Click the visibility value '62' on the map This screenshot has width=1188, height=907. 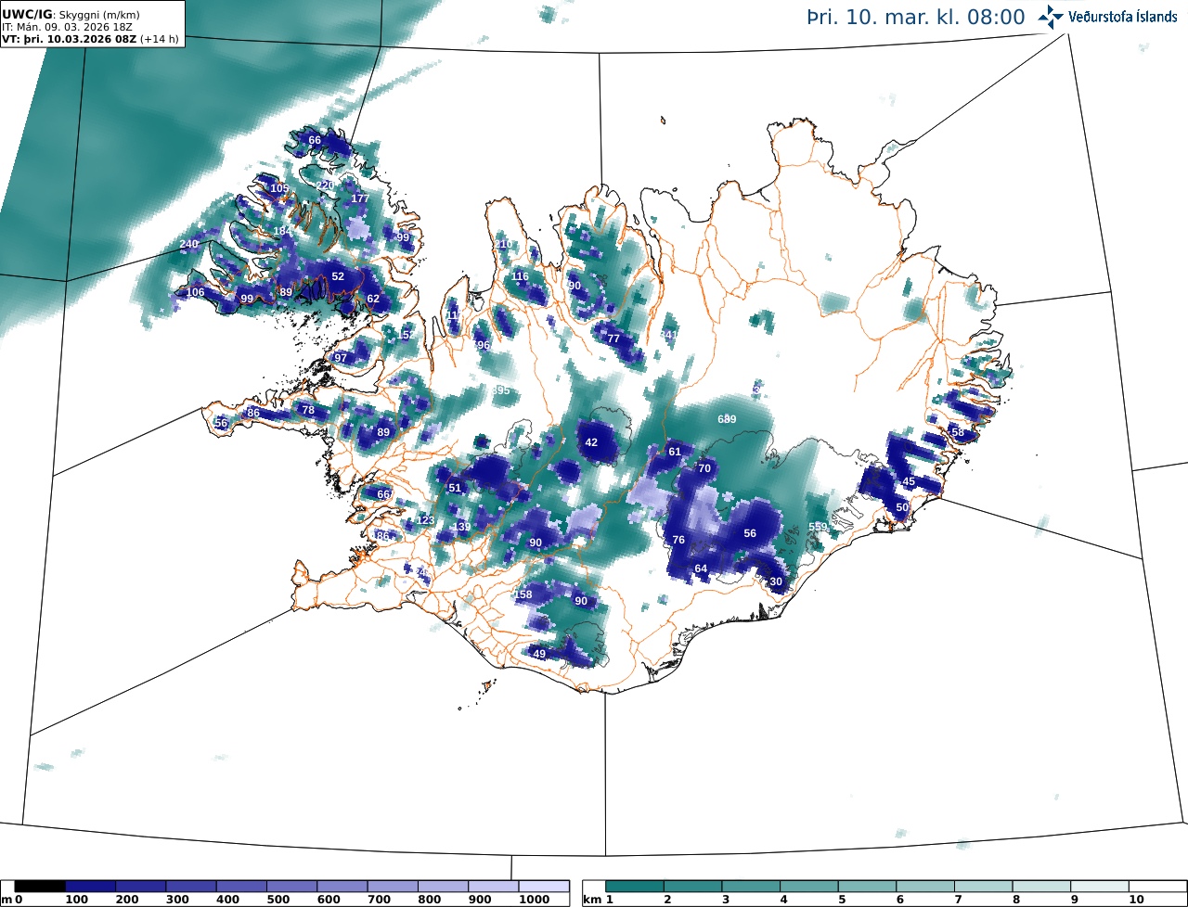point(373,299)
